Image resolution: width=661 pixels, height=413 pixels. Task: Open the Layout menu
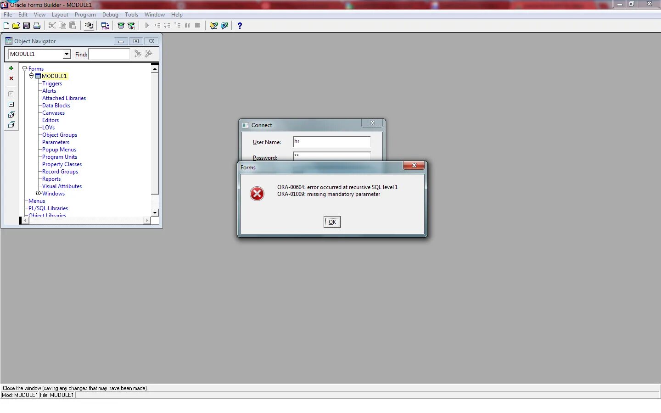(x=60, y=15)
